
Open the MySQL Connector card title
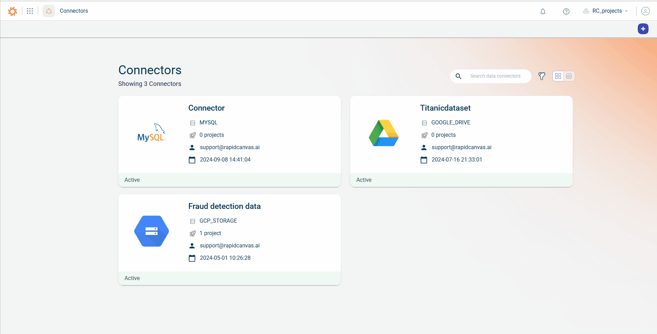(x=206, y=108)
